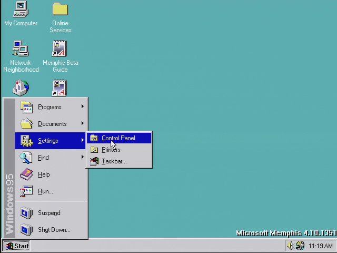Screen dimensions: 337x253
Task: Click the Printers folder icon
Action: point(94,150)
